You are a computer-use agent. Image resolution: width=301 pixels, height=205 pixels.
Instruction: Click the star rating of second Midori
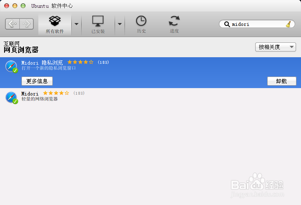[56, 93]
